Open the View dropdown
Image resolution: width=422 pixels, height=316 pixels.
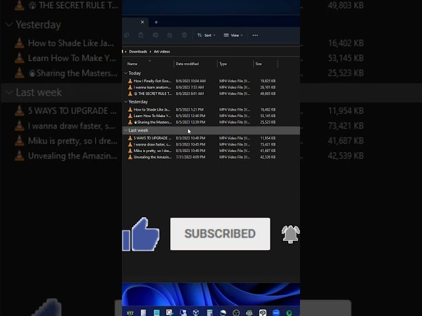(233, 35)
